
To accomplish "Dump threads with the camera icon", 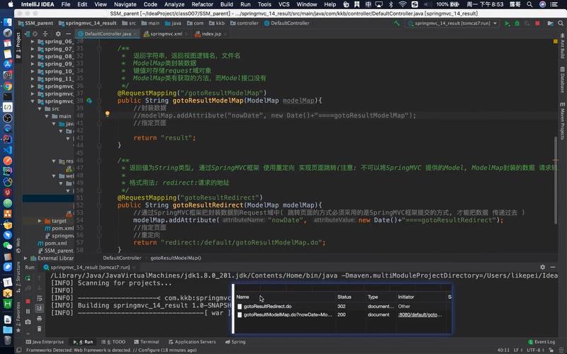I will click(x=28, y=321).
